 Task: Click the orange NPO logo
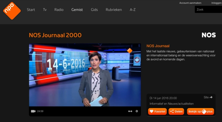tap(12, 11)
